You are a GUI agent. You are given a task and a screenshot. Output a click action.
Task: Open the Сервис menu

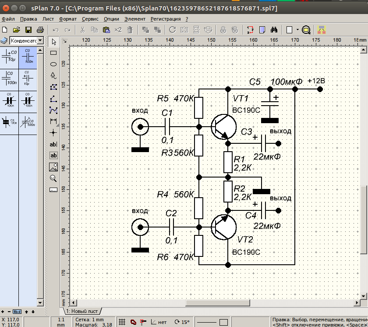[90, 19]
